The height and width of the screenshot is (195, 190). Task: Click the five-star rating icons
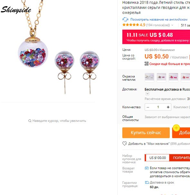130,25
